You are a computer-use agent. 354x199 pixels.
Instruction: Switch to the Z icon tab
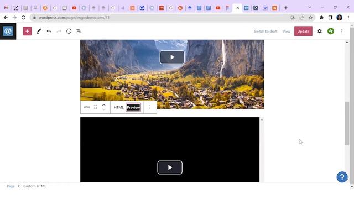(x=16, y=8)
